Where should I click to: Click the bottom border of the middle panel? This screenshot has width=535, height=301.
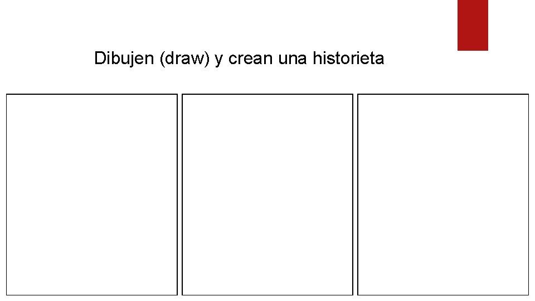tap(267, 295)
